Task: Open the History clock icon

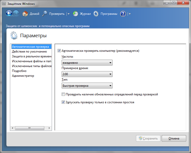Action: pos(75,14)
